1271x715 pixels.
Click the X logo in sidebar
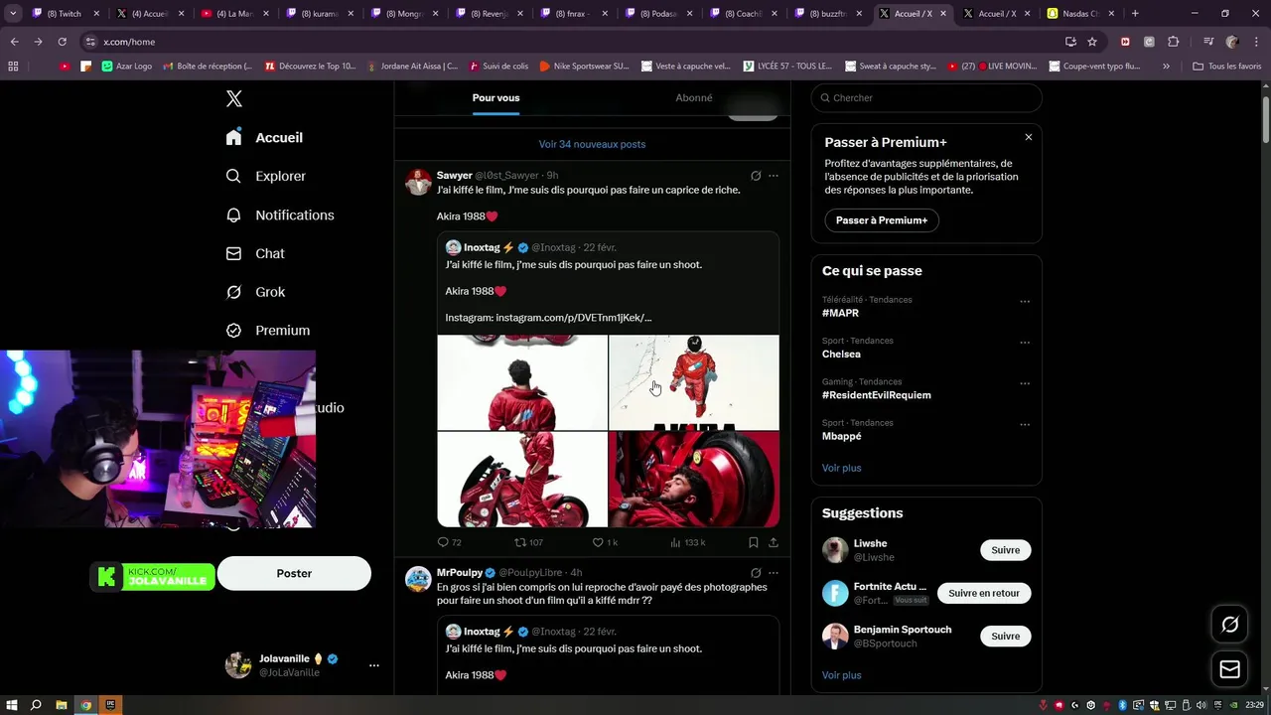pyautogui.click(x=233, y=98)
